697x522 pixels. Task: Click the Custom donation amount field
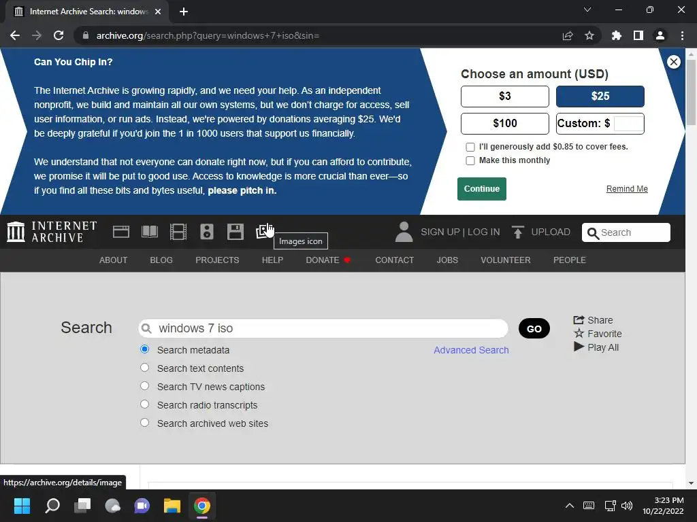(x=628, y=124)
